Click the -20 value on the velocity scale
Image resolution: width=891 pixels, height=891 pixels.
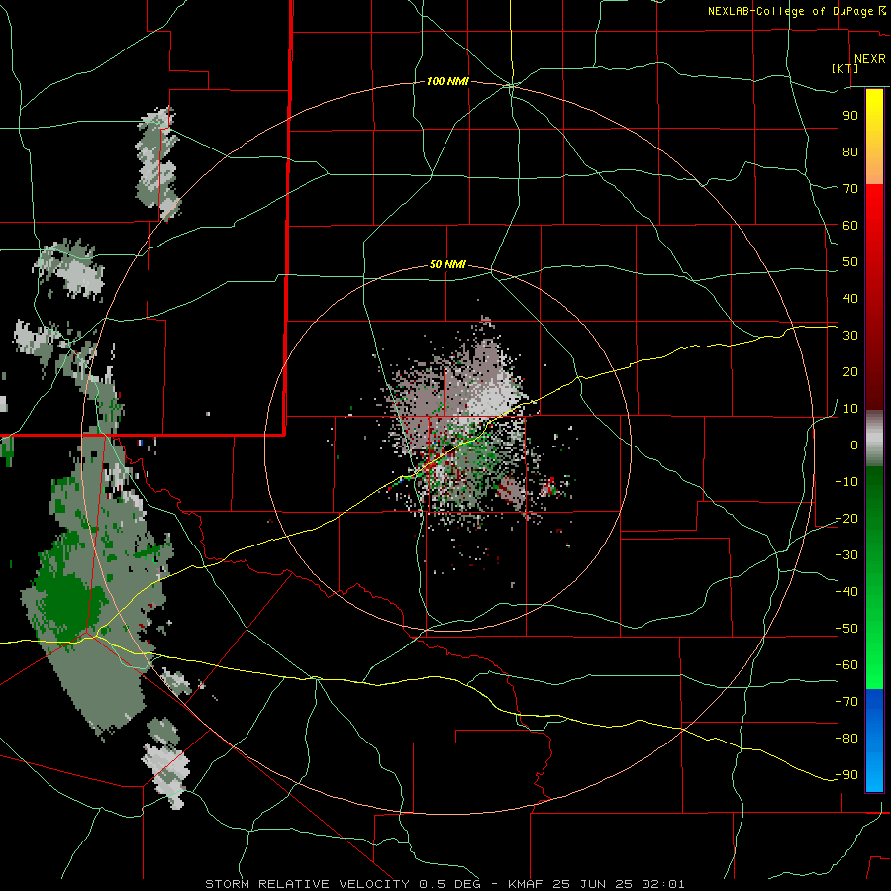(x=846, y=519)
